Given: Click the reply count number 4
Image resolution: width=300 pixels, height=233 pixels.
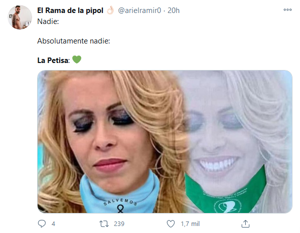Looking at the screenshot, I should [x=53, y=224].
